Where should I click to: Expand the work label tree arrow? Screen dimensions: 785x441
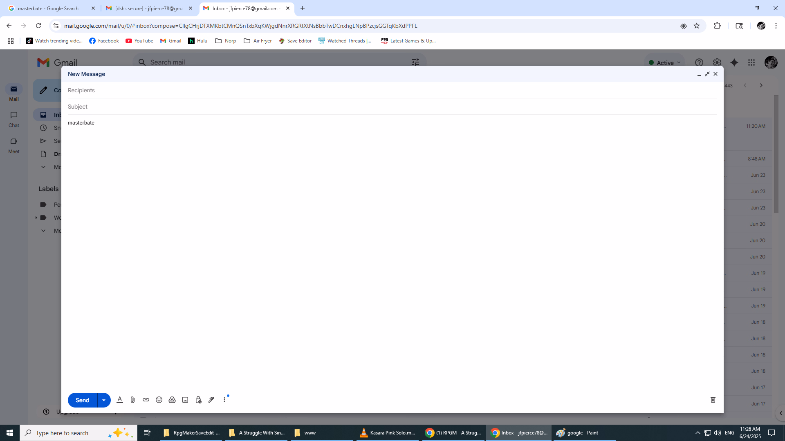(x=36, y=218)
